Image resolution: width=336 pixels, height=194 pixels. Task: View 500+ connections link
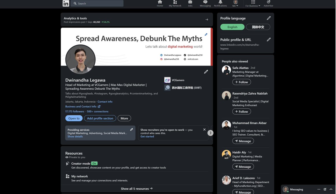[x=97, y=111]
